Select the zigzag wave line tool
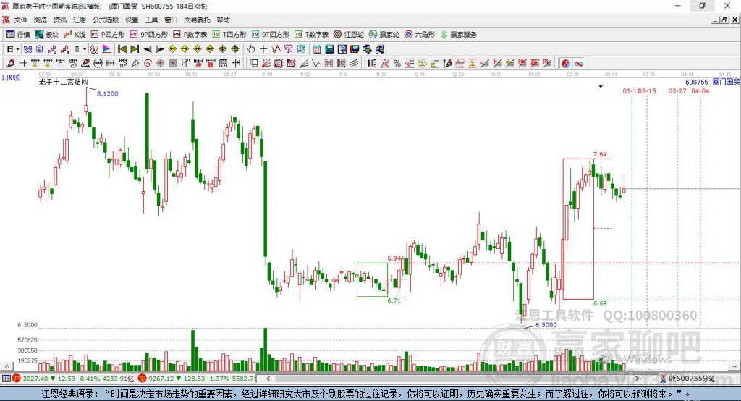Screen dimensions: 741x401 coord(316,64)
